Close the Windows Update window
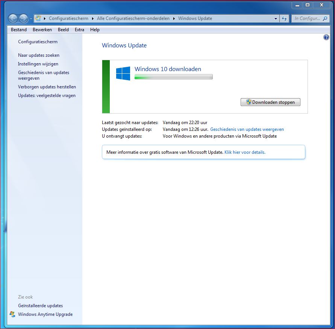Screen dimensions: 335x329 click(321, 5)
